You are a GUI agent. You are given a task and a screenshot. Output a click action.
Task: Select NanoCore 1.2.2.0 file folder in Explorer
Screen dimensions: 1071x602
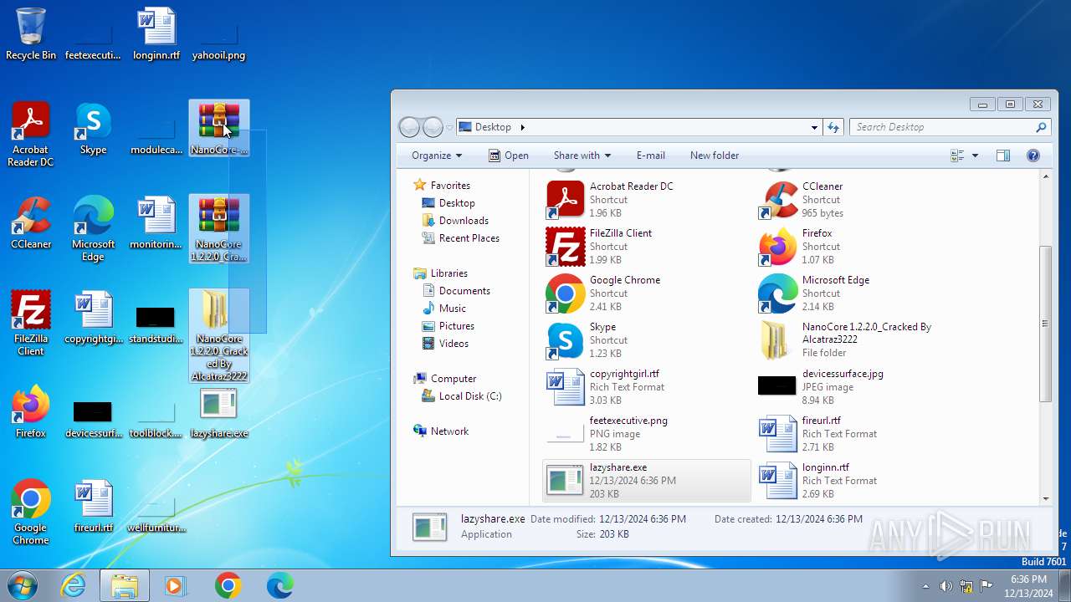(859, 340)
